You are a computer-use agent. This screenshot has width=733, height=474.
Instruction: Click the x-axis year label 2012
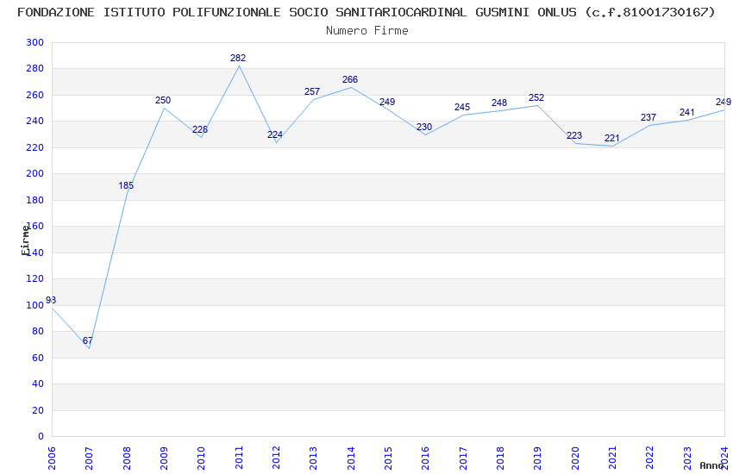pos(276,458)
